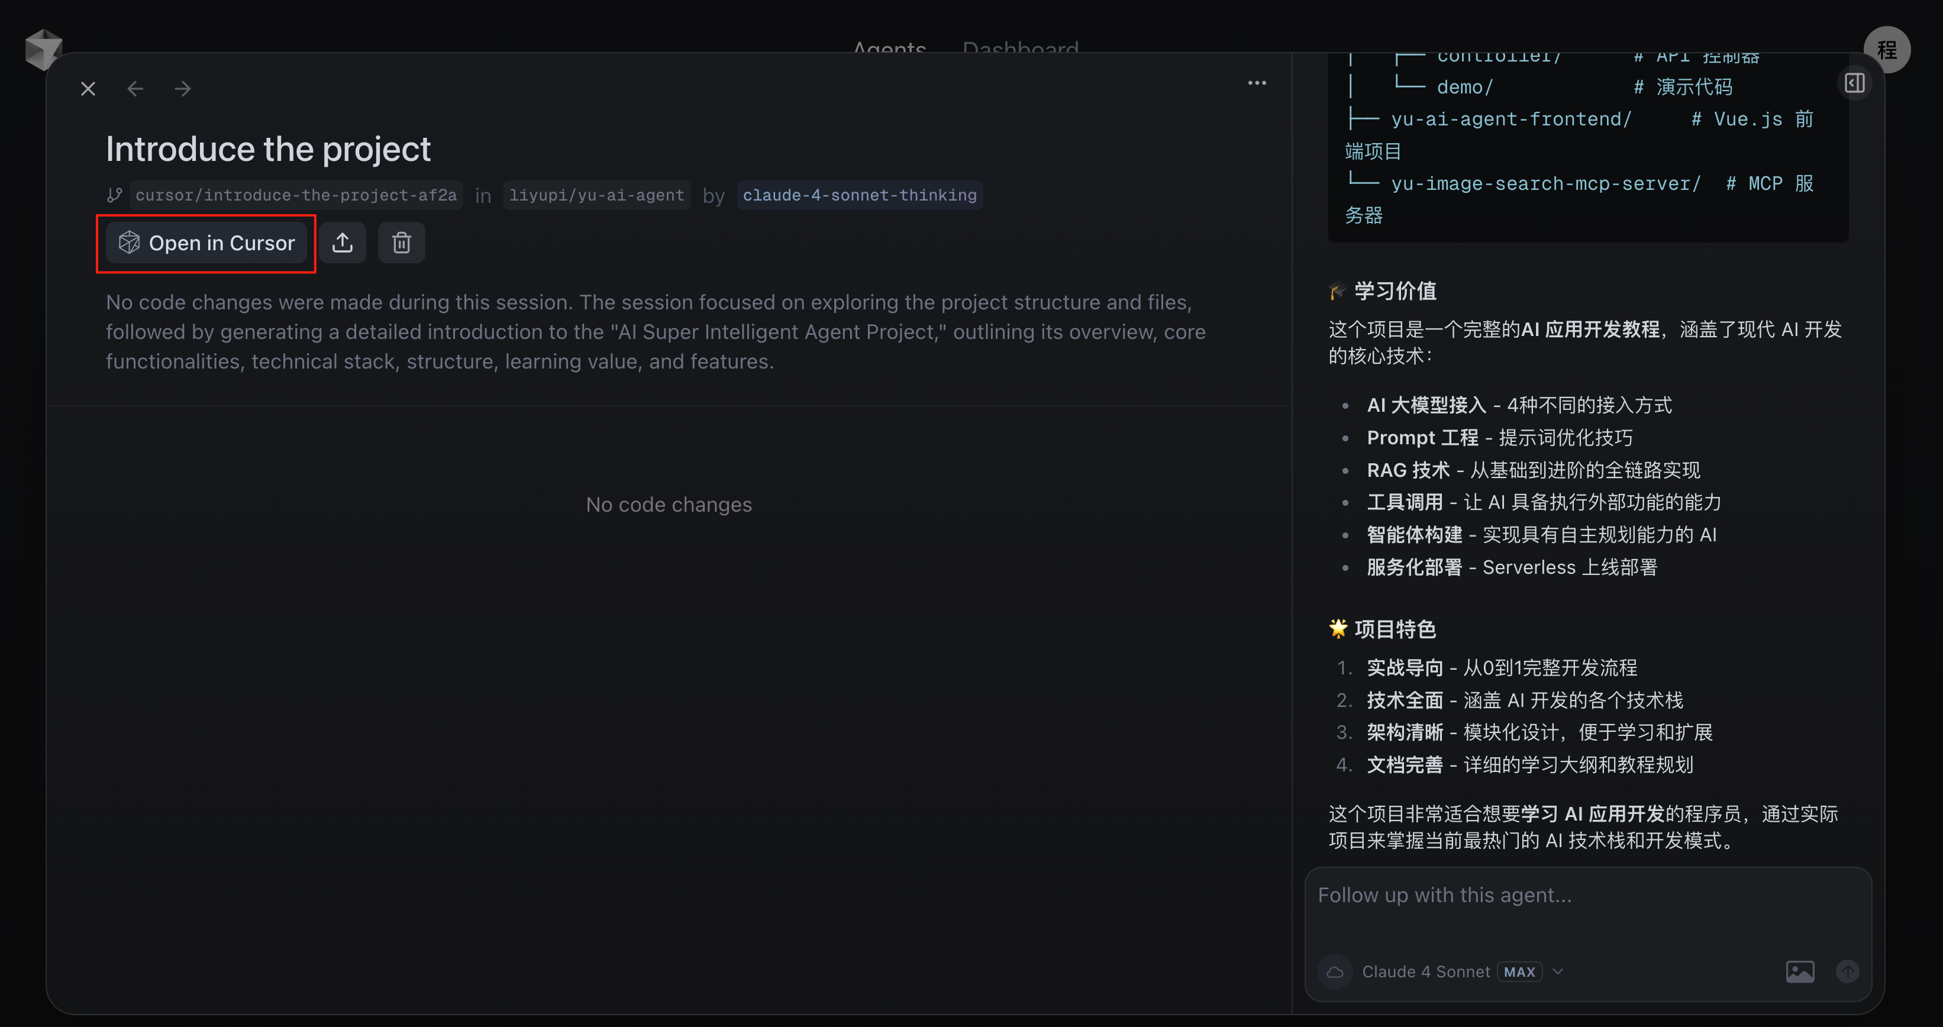Click the Cursor logo at top left

pos(42,49)
